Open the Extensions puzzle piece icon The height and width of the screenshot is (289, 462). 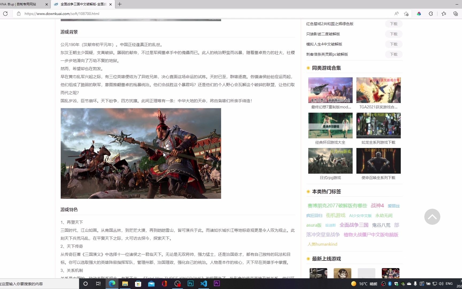pos(431,14)
